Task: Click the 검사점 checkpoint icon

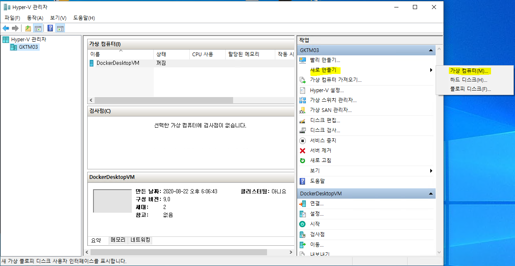Action: point(303,234)
